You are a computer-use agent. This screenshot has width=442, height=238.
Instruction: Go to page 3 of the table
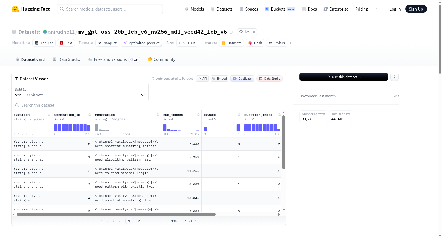pyautogui.click(x=149, y=221)
